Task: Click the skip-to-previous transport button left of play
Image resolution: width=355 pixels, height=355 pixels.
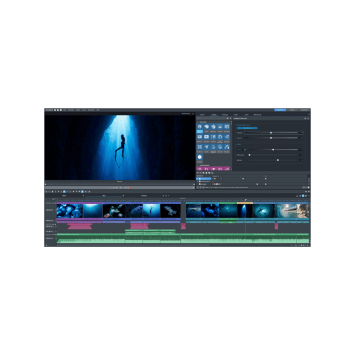Action: (x=117, y=188)
